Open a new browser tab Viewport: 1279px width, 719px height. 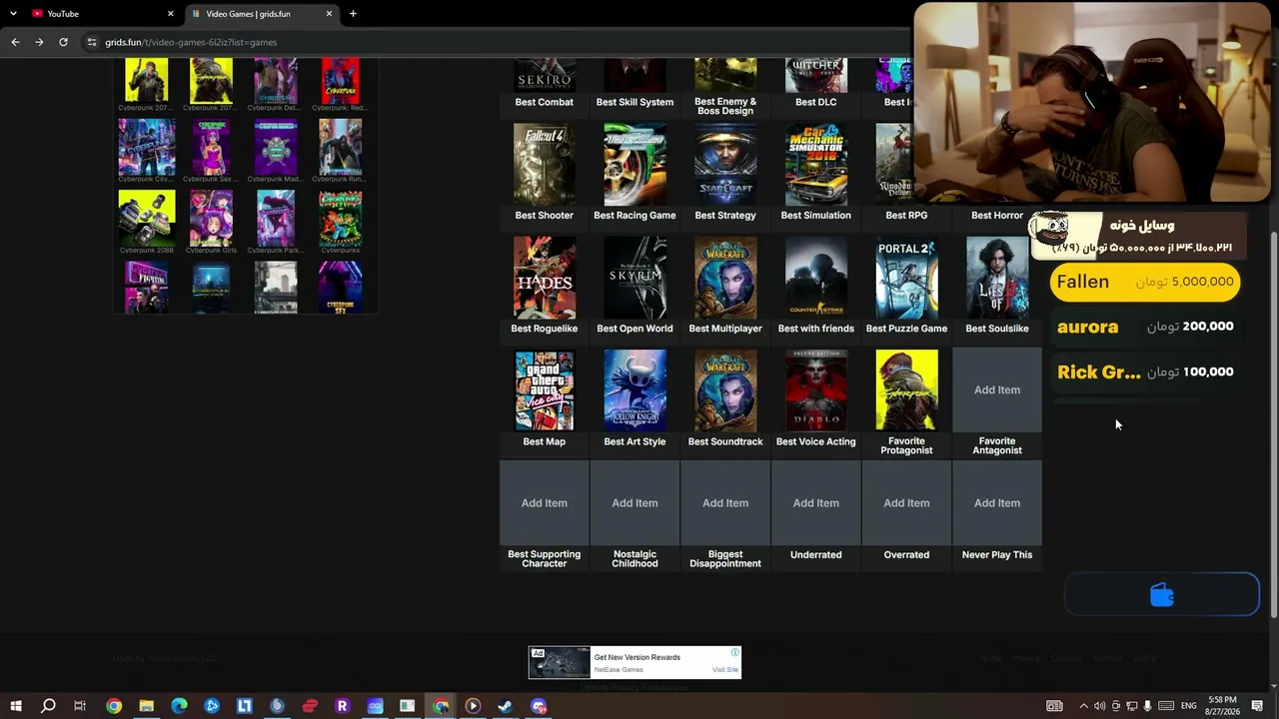(x=353, y=14)
